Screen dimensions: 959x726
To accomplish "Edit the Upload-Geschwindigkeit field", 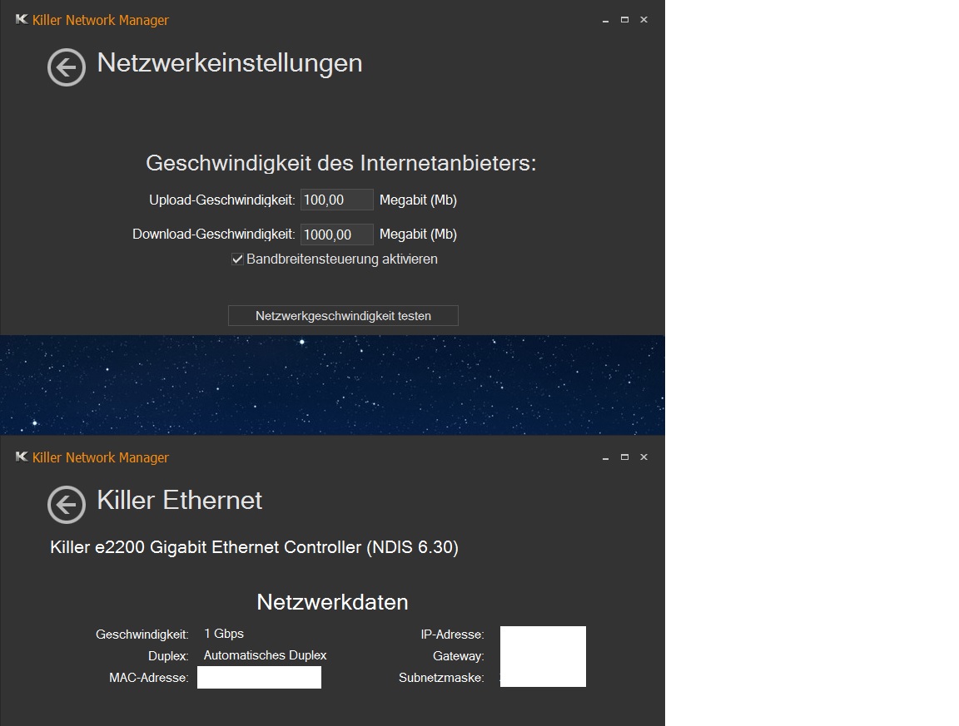I will click(x=337, y=200).
